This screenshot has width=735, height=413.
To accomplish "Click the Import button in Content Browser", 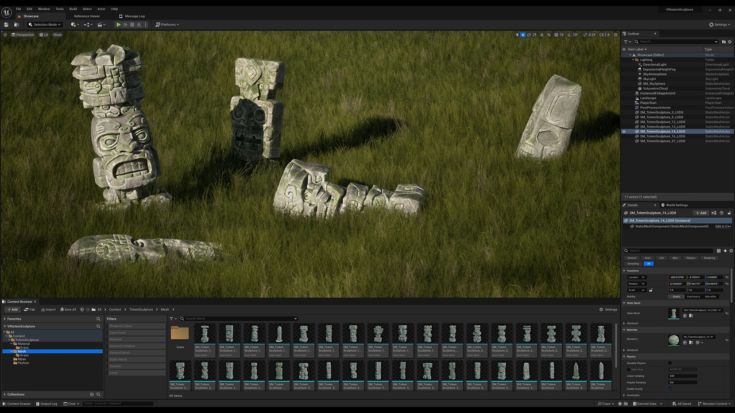I will point(48,309).
